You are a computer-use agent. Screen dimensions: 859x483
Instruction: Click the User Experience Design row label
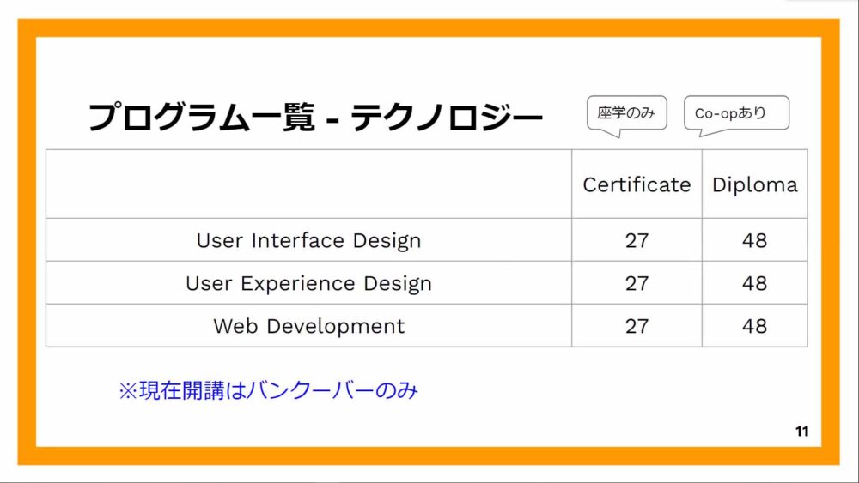point(308,283)
